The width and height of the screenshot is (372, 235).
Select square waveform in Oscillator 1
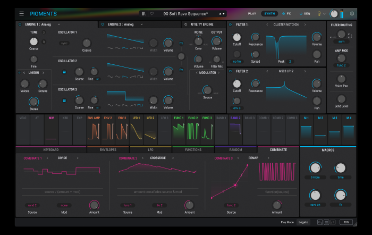tap(140, 48)
